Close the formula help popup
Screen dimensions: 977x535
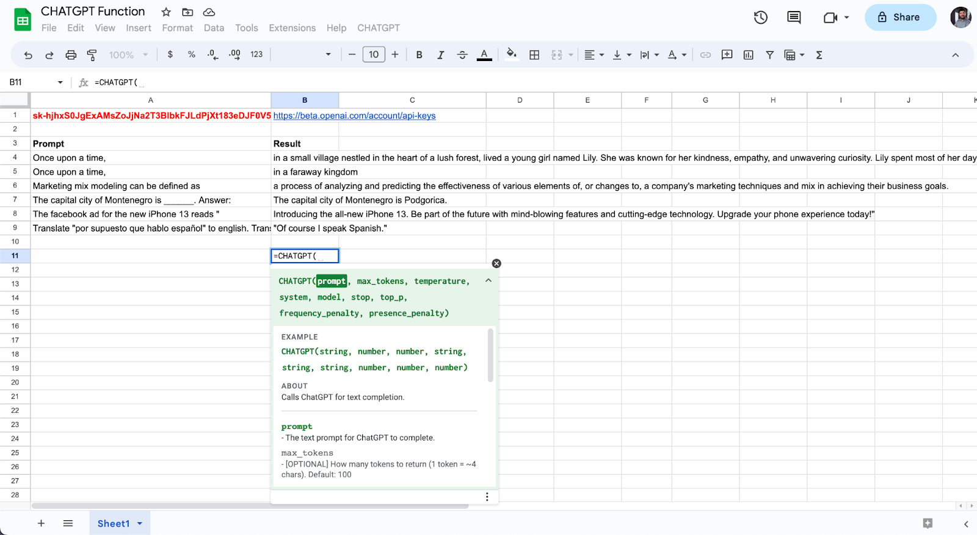(496, 263)
